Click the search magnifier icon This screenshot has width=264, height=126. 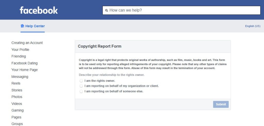click(106, 10)
